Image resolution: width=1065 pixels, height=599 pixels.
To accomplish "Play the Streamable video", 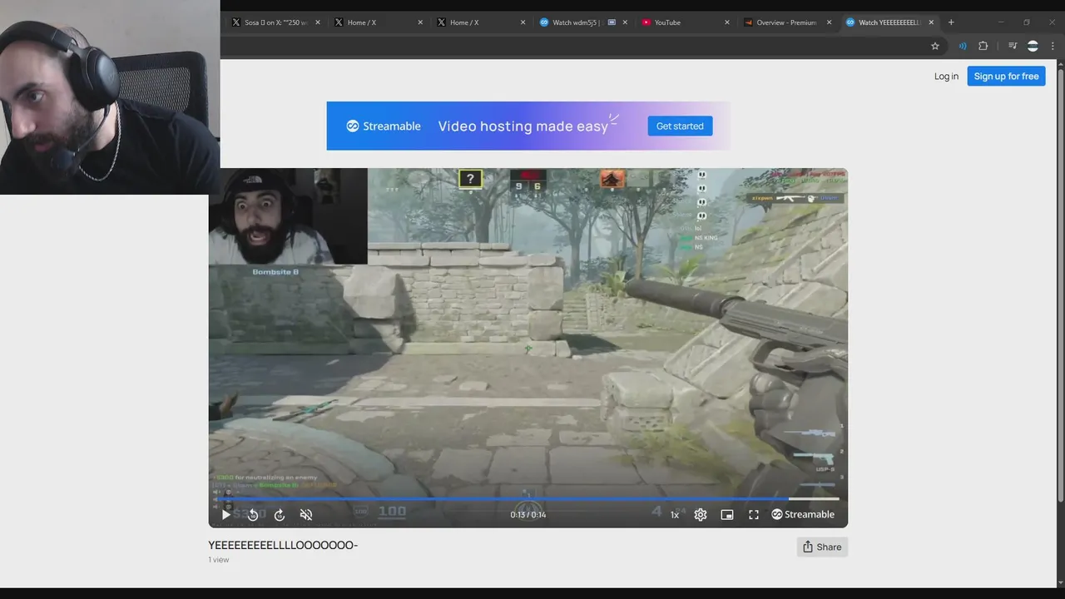I will pos(225,515).
